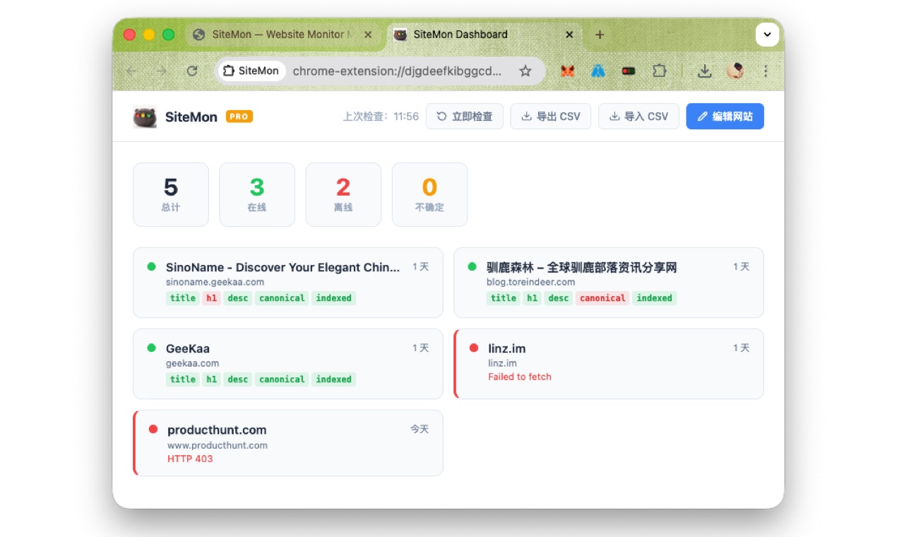Open the Downloads icon in toolbar

tap(704, 71)
